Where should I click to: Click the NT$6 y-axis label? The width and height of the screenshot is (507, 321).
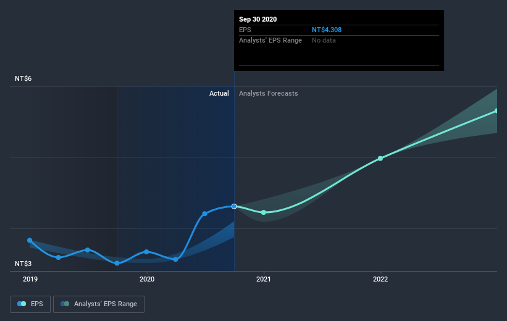(x=23, y=78)
